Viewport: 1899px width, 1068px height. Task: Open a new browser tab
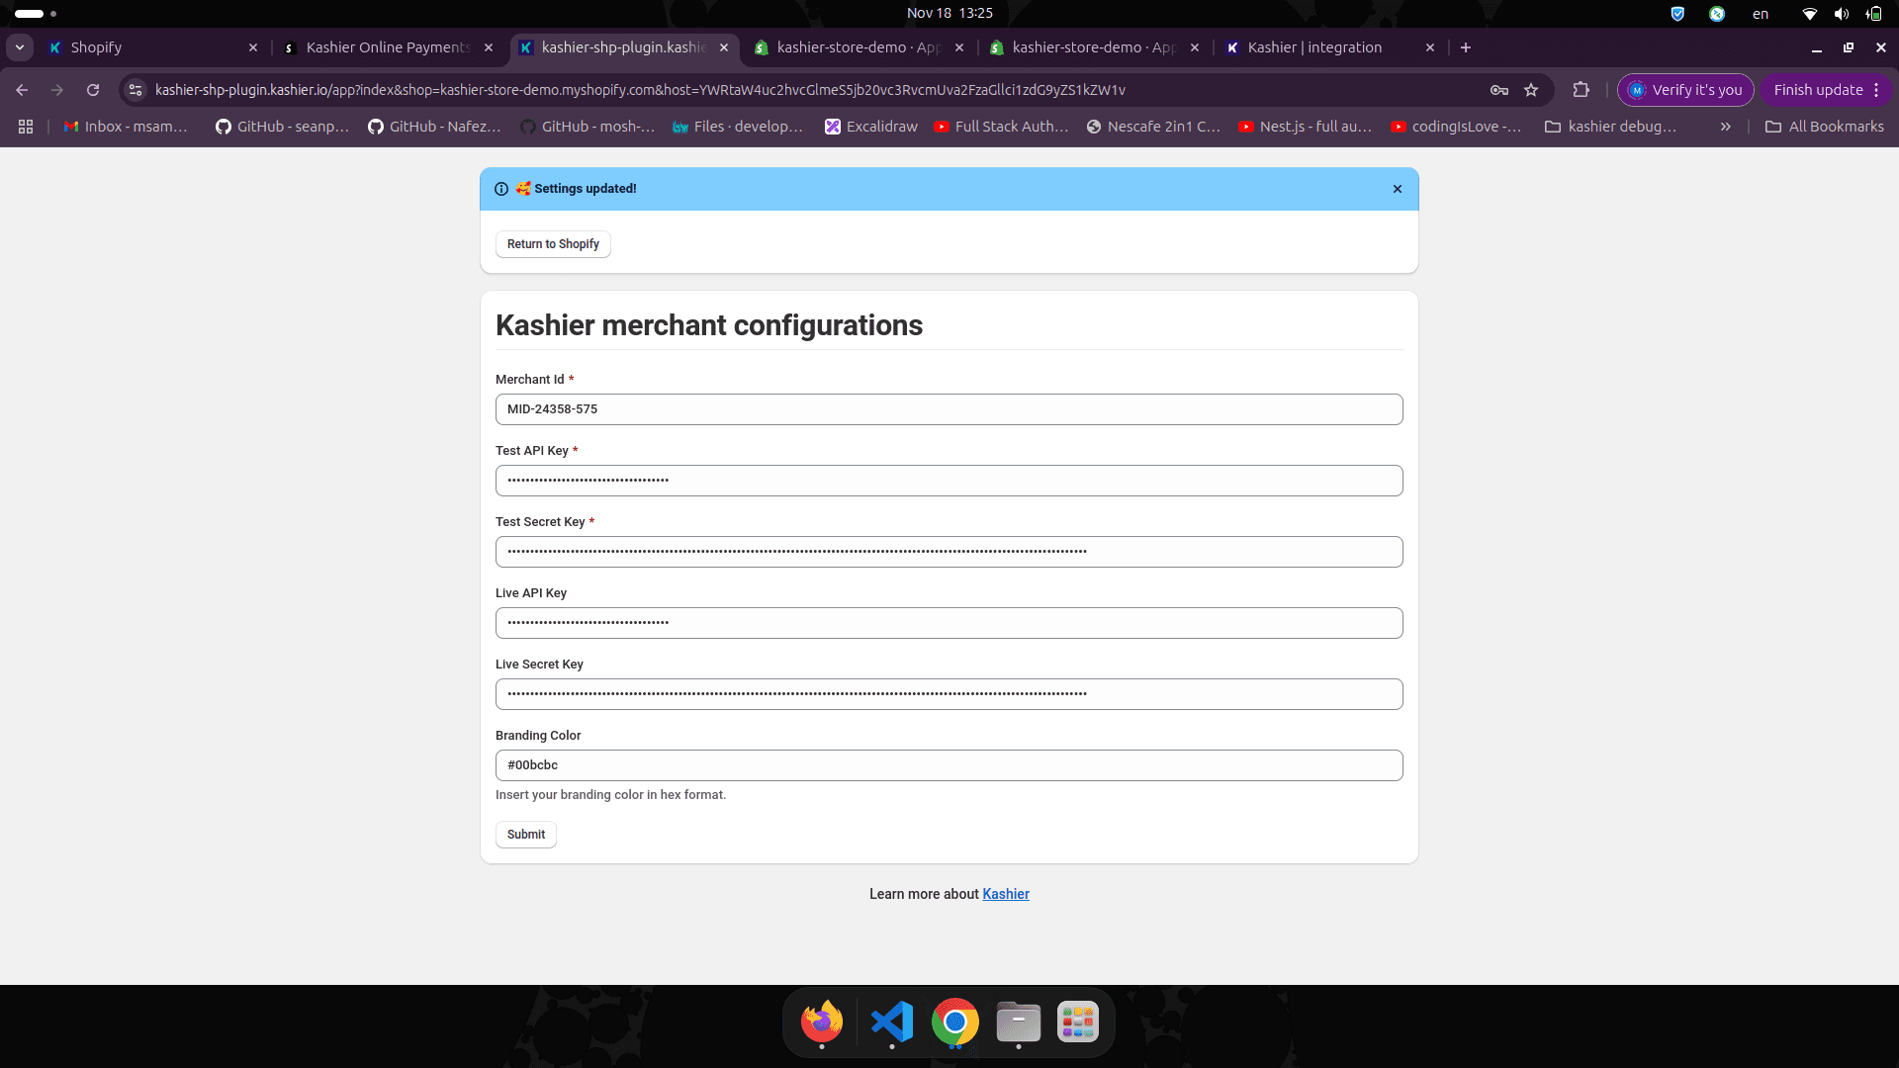tap(1466, 47)
